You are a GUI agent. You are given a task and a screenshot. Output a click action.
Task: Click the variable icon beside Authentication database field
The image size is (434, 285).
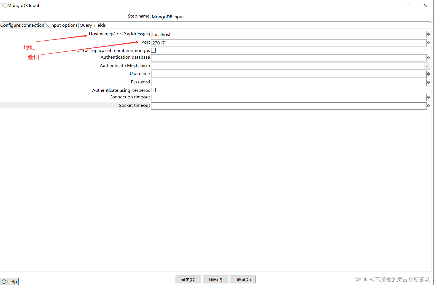click(x=428, y=58)
